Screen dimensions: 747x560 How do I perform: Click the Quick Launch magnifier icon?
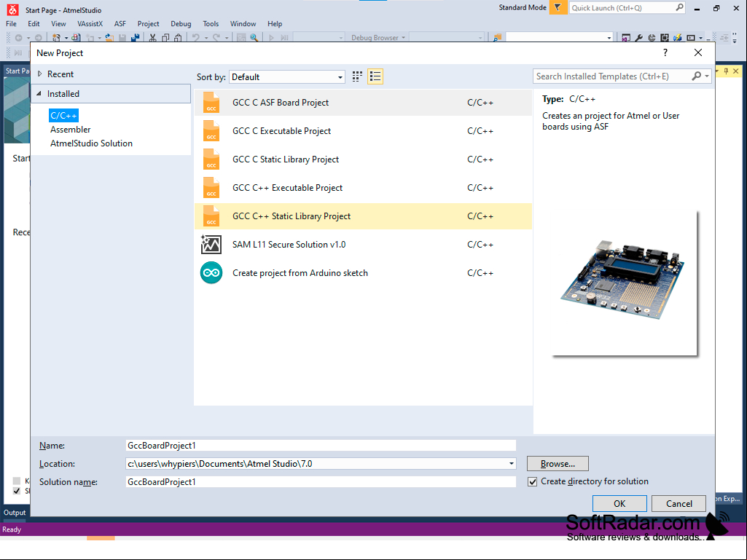pyautogui.click(x=679, y=7)
